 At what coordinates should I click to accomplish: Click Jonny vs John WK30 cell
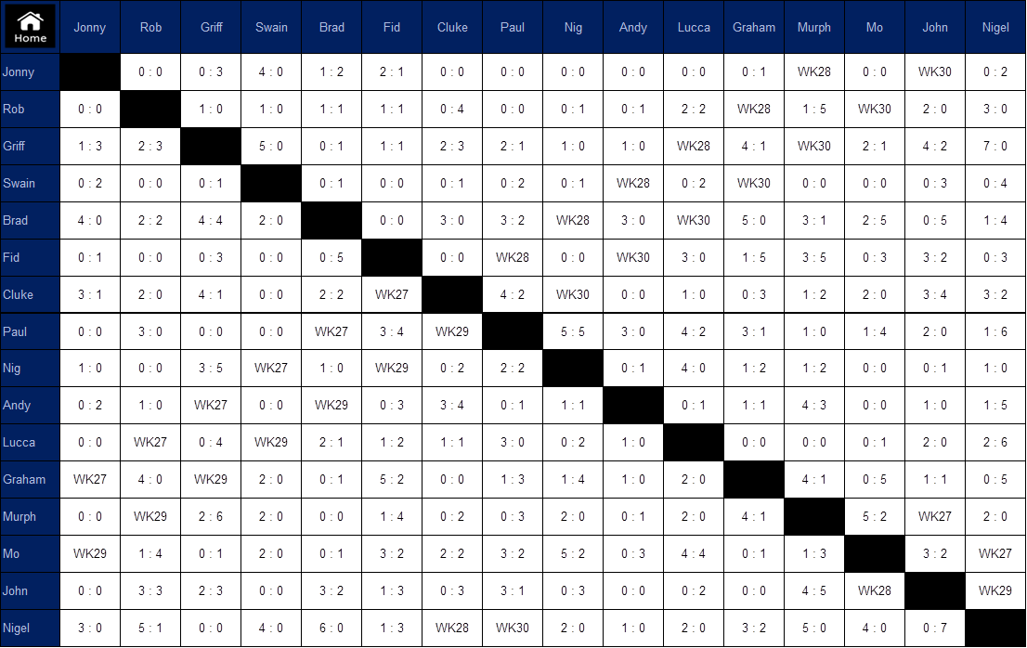click(935, 72)
